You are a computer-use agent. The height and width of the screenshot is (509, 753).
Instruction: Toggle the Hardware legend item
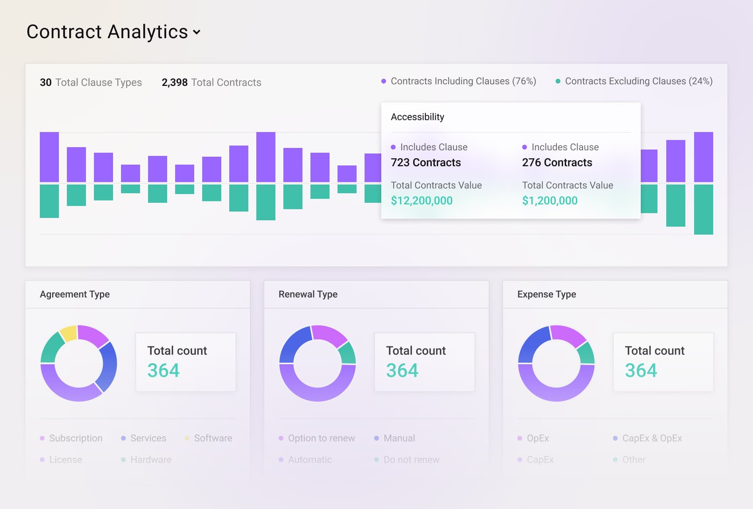tap(146, 460)
